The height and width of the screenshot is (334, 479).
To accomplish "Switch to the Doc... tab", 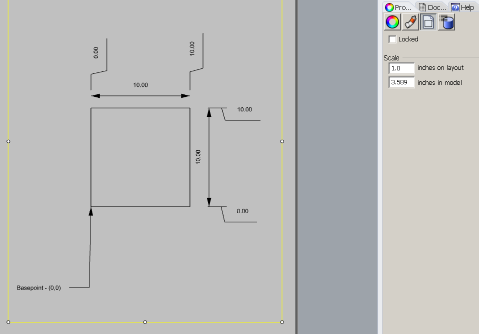I will click(432, 7).
